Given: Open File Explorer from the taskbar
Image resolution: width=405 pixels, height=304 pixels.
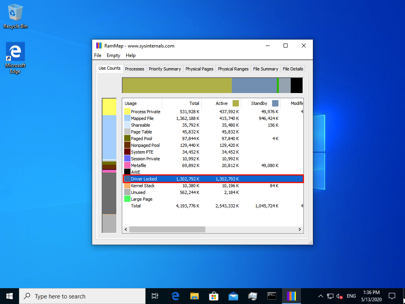Looking at the screenshot, I should [x=194, y=296].
